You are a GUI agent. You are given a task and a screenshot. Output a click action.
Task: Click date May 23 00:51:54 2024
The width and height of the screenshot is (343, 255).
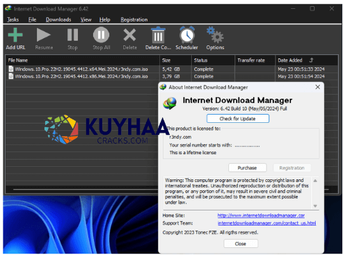pos(301,76)
